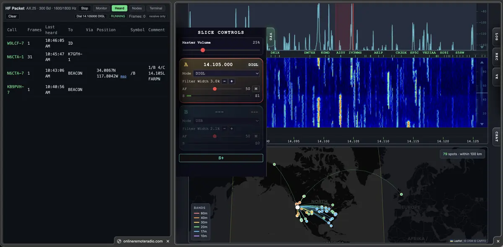Open the Leaflet attribution link
The image size is (503, 247).
click(x=456, y=241)
